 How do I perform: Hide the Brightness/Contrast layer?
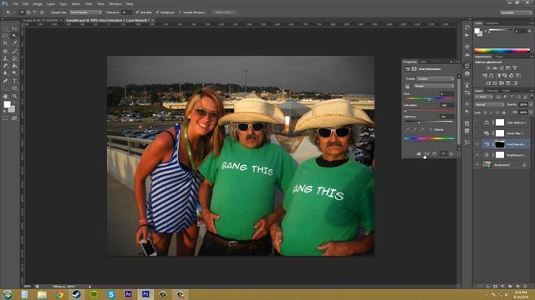coord(477,155)
